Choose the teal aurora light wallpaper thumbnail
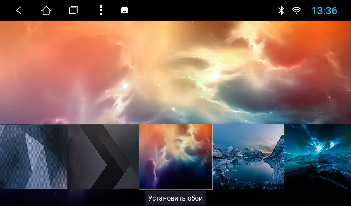The width and height of the screenshot is (351, 206). click(317, 157)
